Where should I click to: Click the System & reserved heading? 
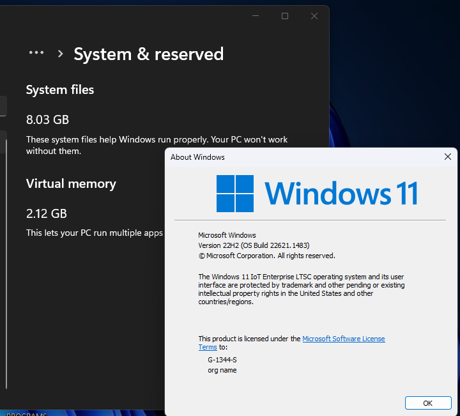[149, 54]
